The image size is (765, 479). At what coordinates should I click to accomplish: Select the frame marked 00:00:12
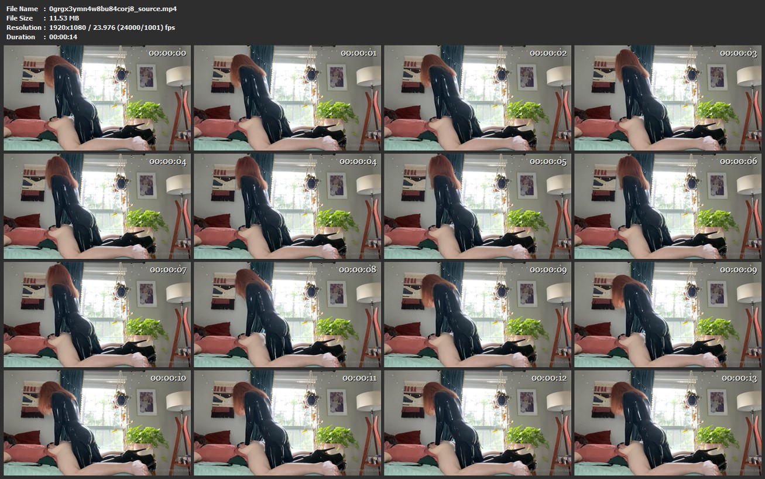[478, 423]
